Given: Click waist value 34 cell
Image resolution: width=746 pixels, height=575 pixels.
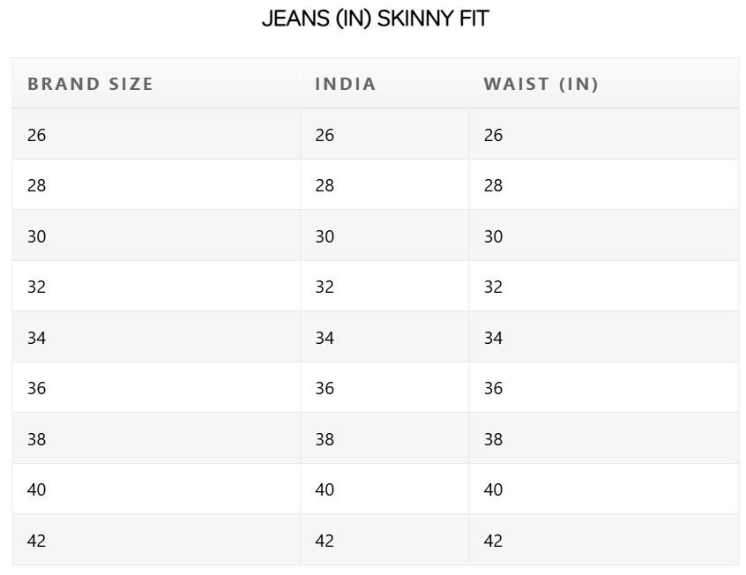Looking at the screenshot, I should 604,337.
